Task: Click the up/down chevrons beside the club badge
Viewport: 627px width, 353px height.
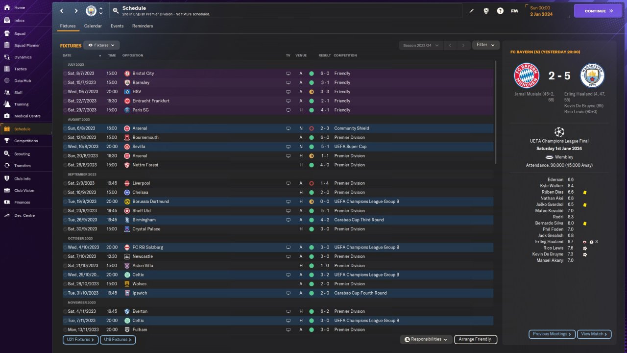Action: (101, 11)
